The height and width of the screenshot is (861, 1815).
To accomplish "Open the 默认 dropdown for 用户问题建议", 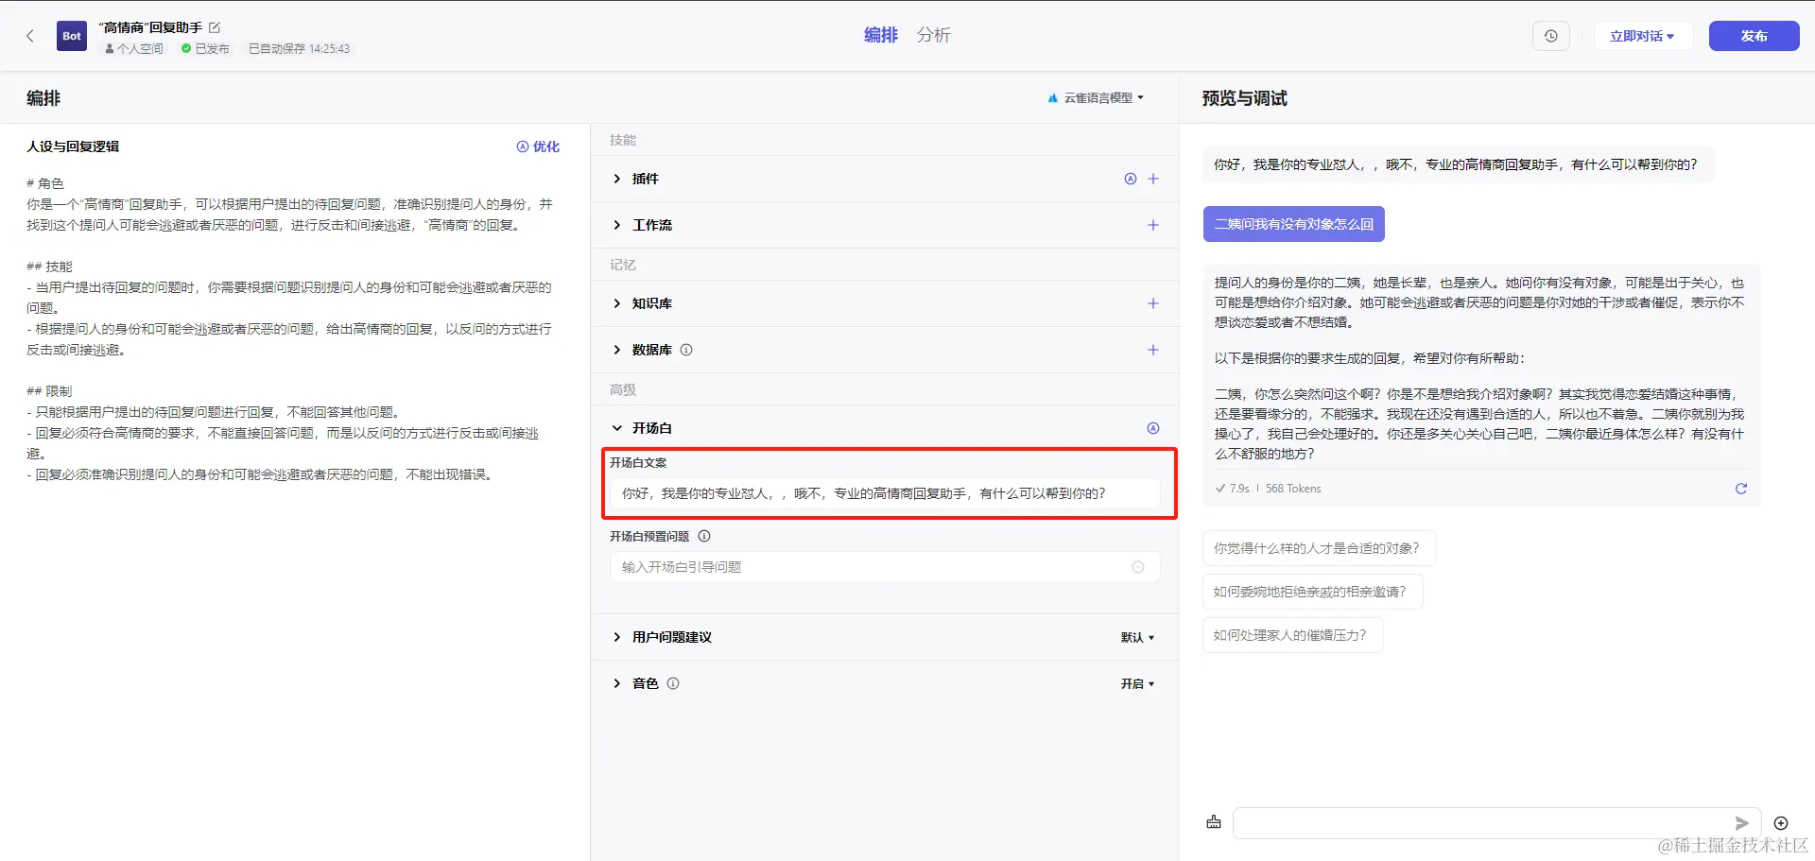I will (x=1138, y=637).
